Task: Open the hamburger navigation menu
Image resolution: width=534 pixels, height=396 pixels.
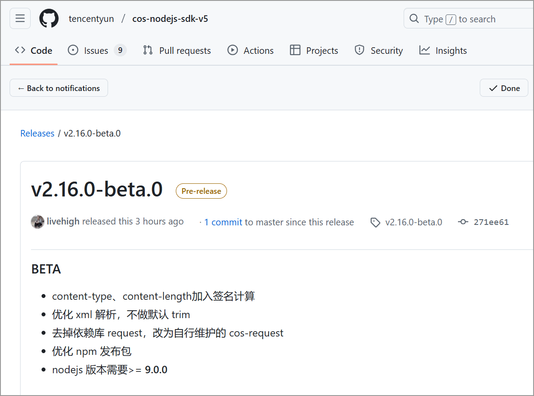Action: pos(20,18)
